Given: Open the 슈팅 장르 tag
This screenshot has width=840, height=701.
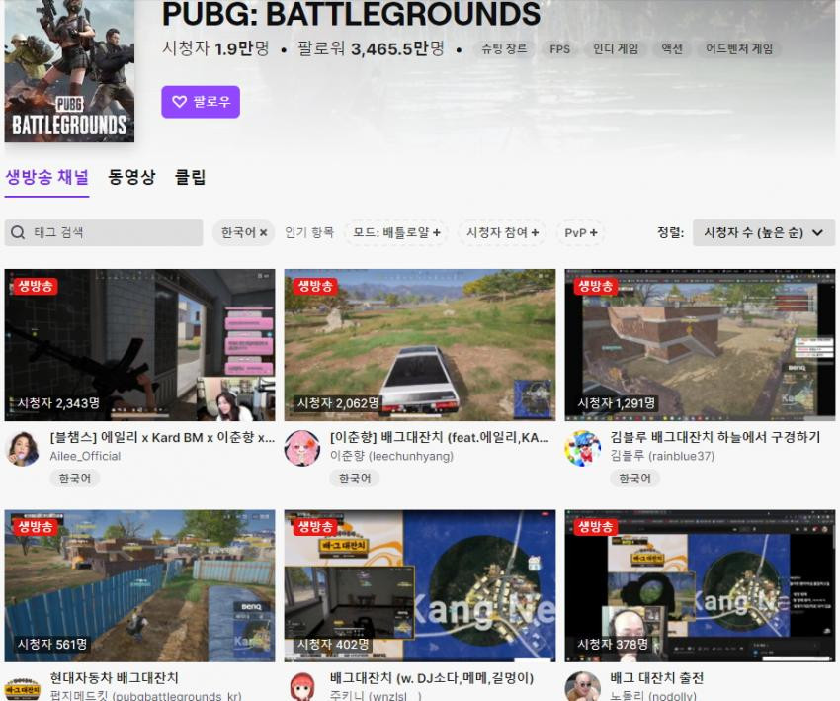Looking at the screenshot, I should (504, 49).
